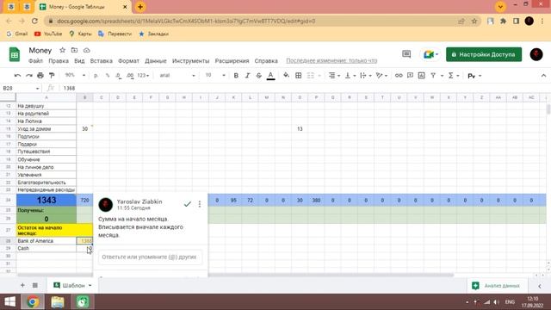Open the comment history panel
This screenshot has width=551, height=310.
pyautogui.click(x=406, y=54)
